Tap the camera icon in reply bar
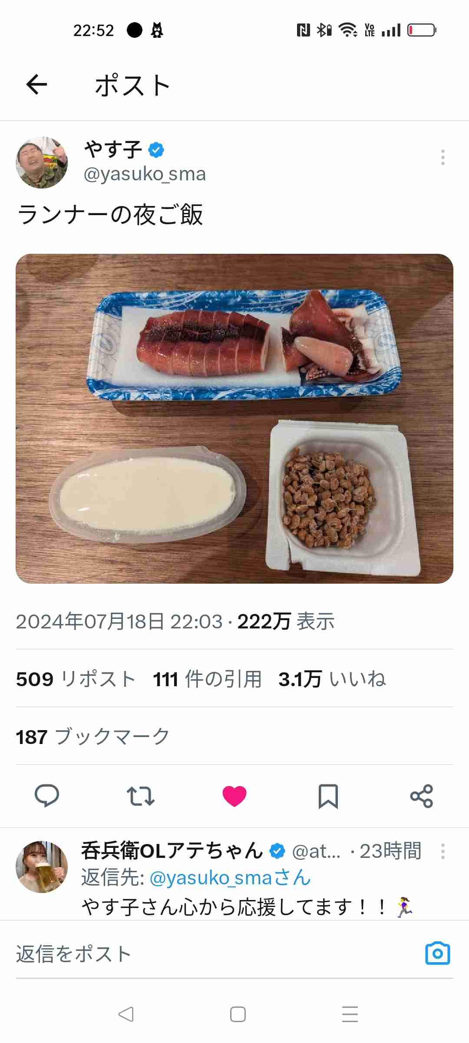Screen dimensions: 469x1043 coord(437,953)
